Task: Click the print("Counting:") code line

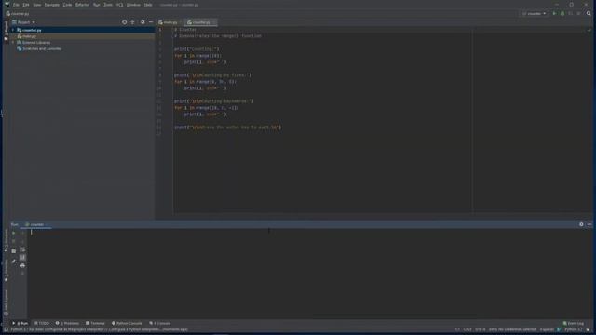Action: coord(196,49)
